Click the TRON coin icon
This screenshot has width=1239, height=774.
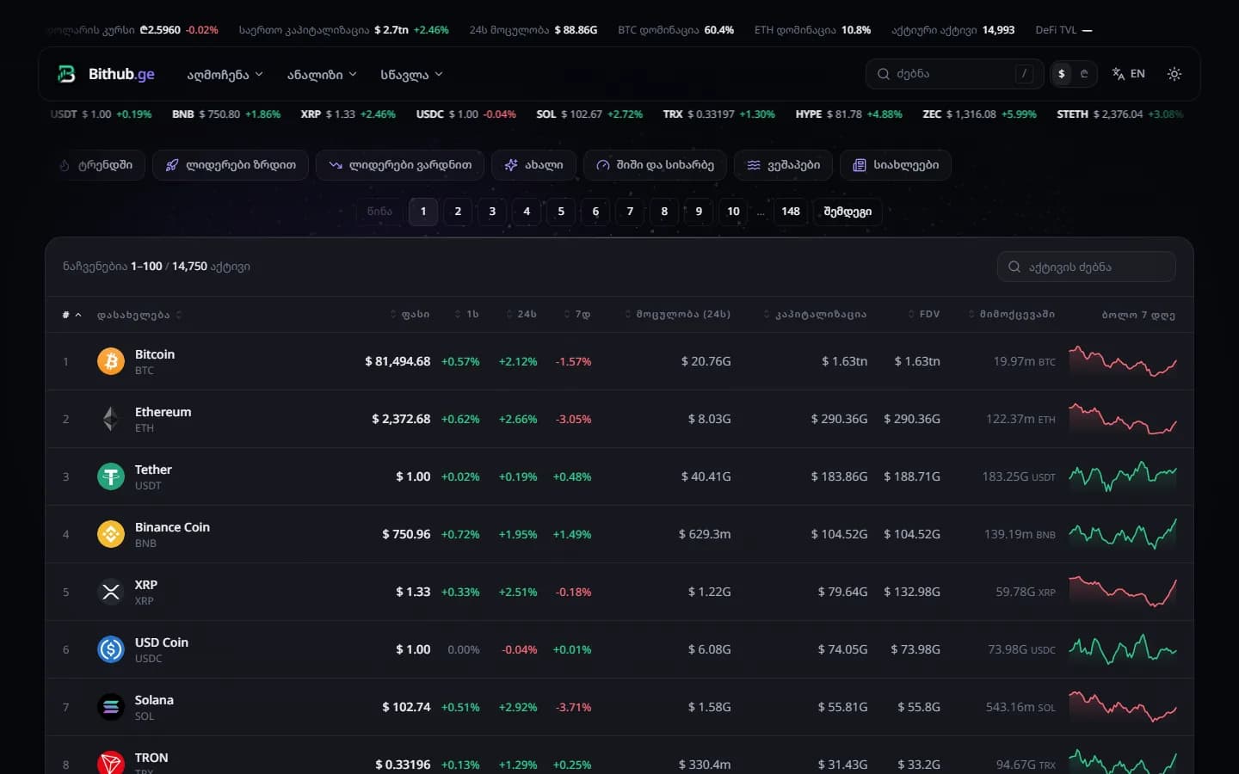click(111, 764)
